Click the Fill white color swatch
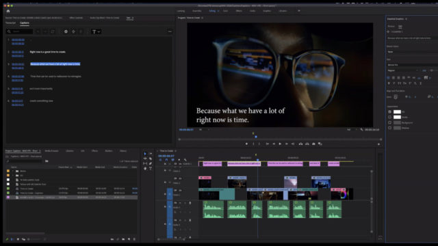This screenshot has height=246, width=438. tap(397, 112)
